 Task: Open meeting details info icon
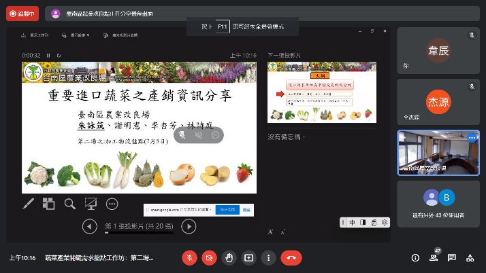415,258
